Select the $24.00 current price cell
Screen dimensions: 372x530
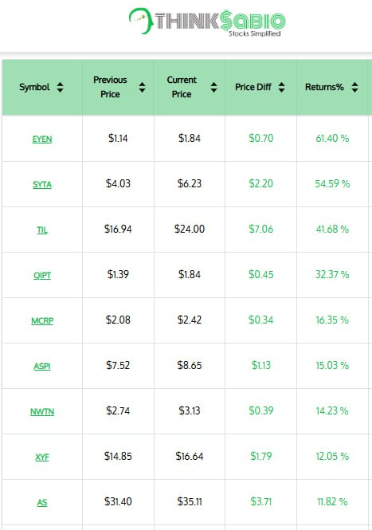tap(190, 230)
